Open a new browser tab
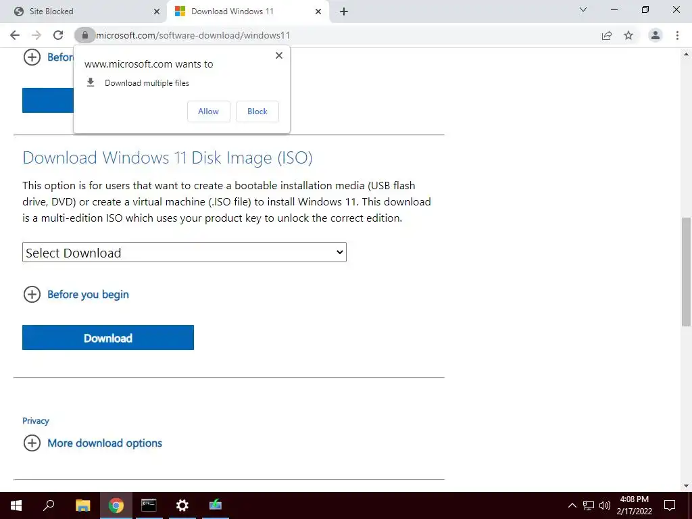Screen dimensions: 692x519 [344, 11]
